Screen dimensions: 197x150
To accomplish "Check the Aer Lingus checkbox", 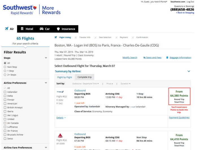I will pyautogui.click(x=5, y=115).
